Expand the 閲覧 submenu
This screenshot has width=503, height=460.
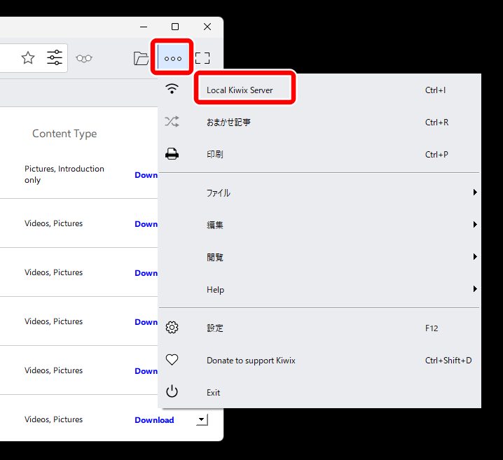pyautogui.click(x=214, y=257)
